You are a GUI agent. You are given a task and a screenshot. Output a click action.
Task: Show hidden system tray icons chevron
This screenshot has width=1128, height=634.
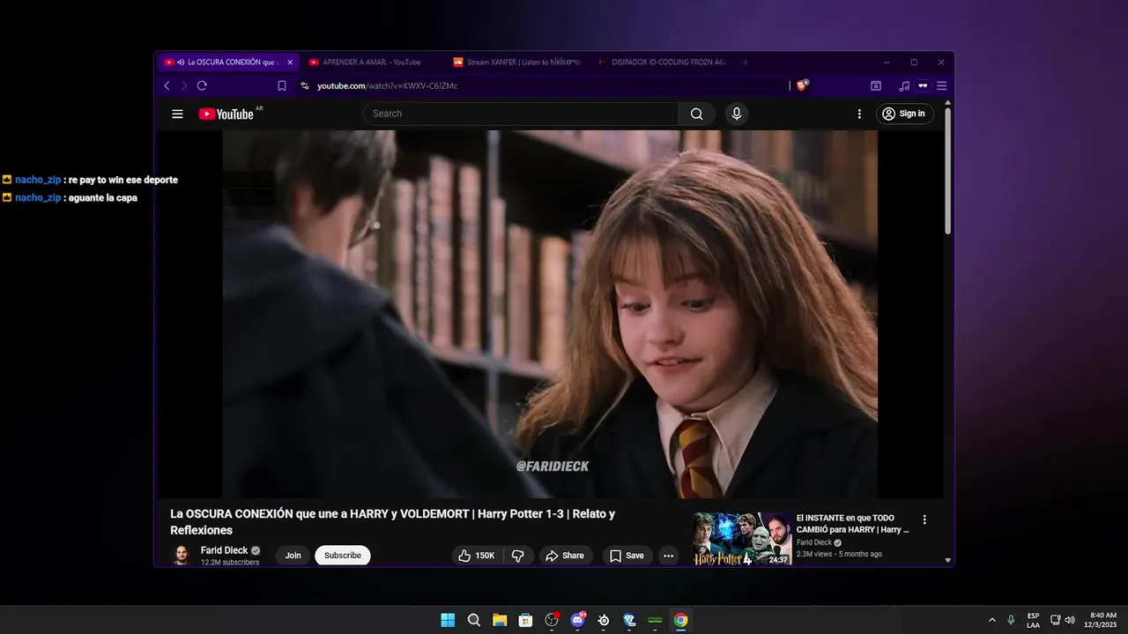992,620
